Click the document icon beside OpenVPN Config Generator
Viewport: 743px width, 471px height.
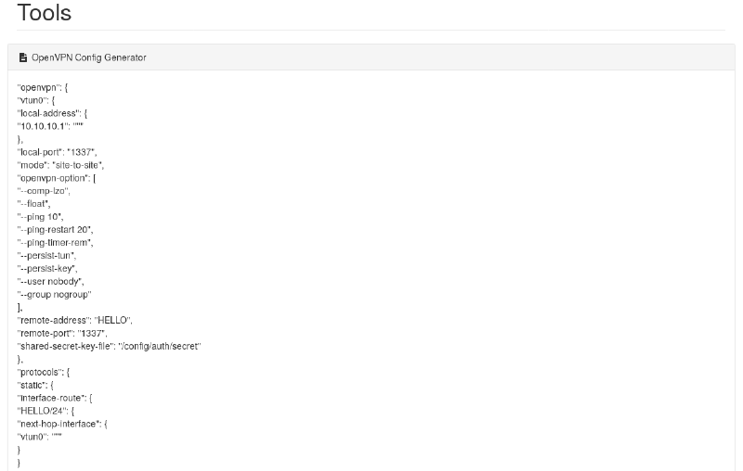point(23,57)
